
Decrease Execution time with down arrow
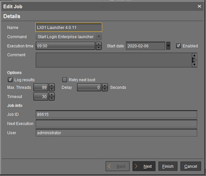(98, 48)
